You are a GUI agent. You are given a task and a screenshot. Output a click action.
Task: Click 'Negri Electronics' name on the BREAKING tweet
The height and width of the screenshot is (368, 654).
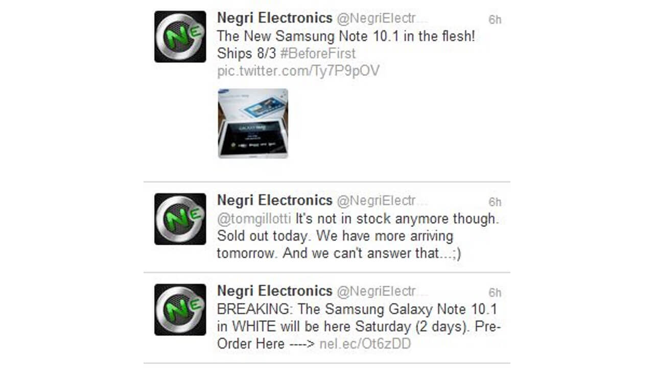(274, 291)
